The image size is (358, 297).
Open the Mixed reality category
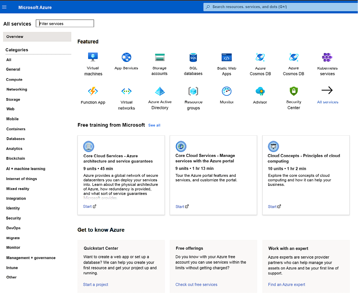[x=18, y=189]
